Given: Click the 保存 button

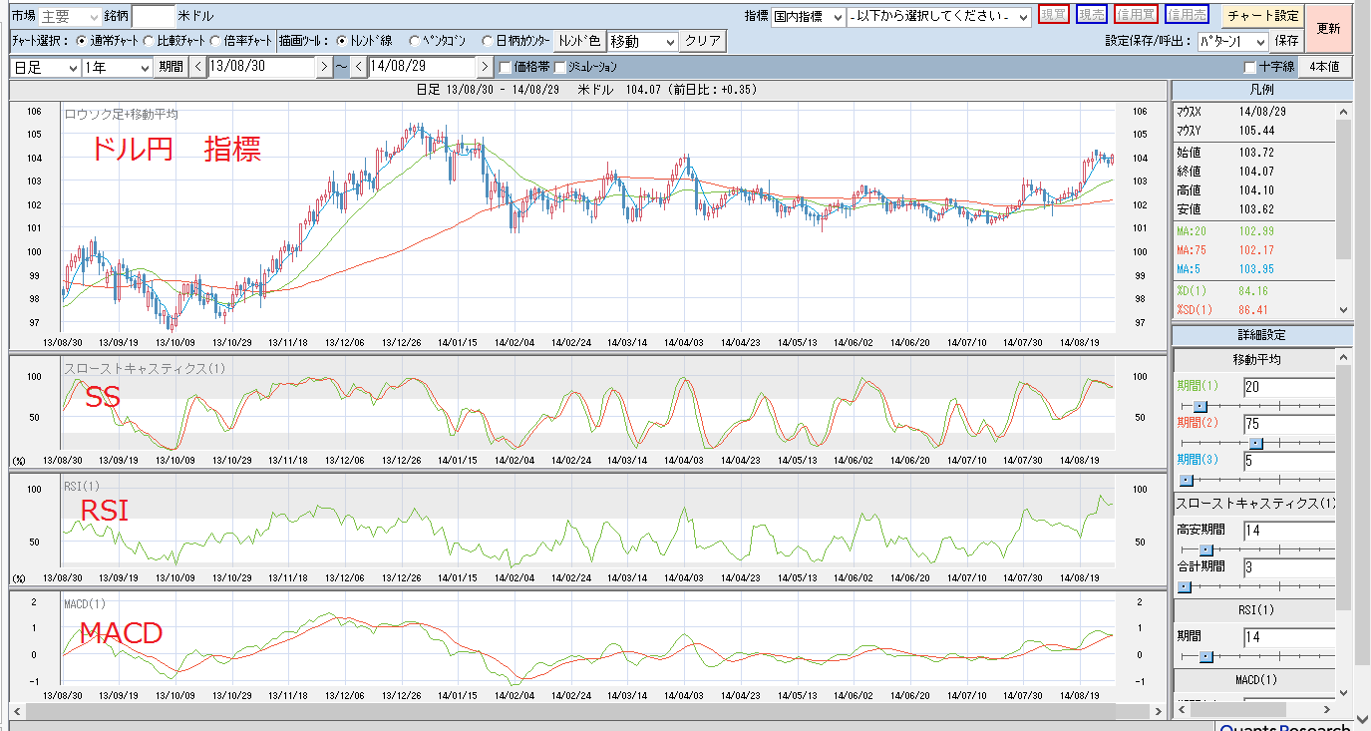Looking at the screenshot, I should 1287,42.
